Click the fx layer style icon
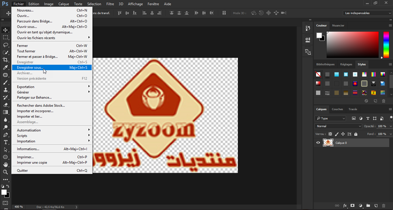This screenshot has width=393, height=210. [x=345, y=206]
